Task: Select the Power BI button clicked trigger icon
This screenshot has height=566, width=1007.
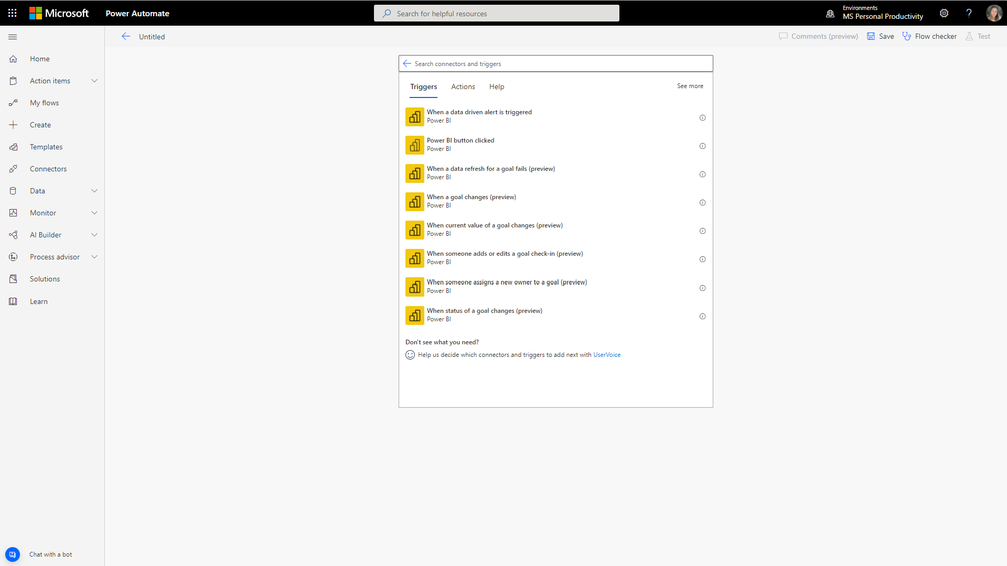Action: coord(414,145)
